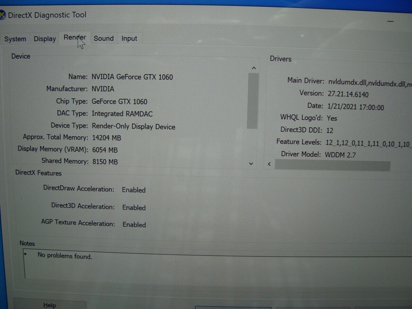
Task: Click the 'Chip Type:' label
Action: click(72, 101)
